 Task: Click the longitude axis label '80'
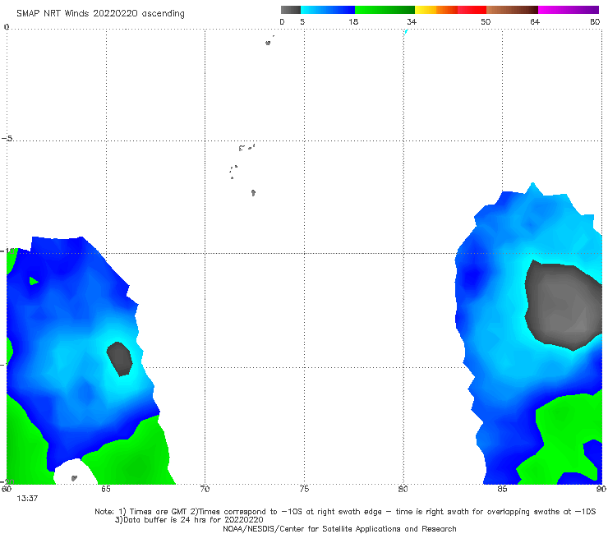coord(403,489)
